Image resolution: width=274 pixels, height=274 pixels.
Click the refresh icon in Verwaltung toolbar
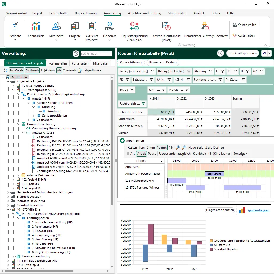(x=6, y=70)
